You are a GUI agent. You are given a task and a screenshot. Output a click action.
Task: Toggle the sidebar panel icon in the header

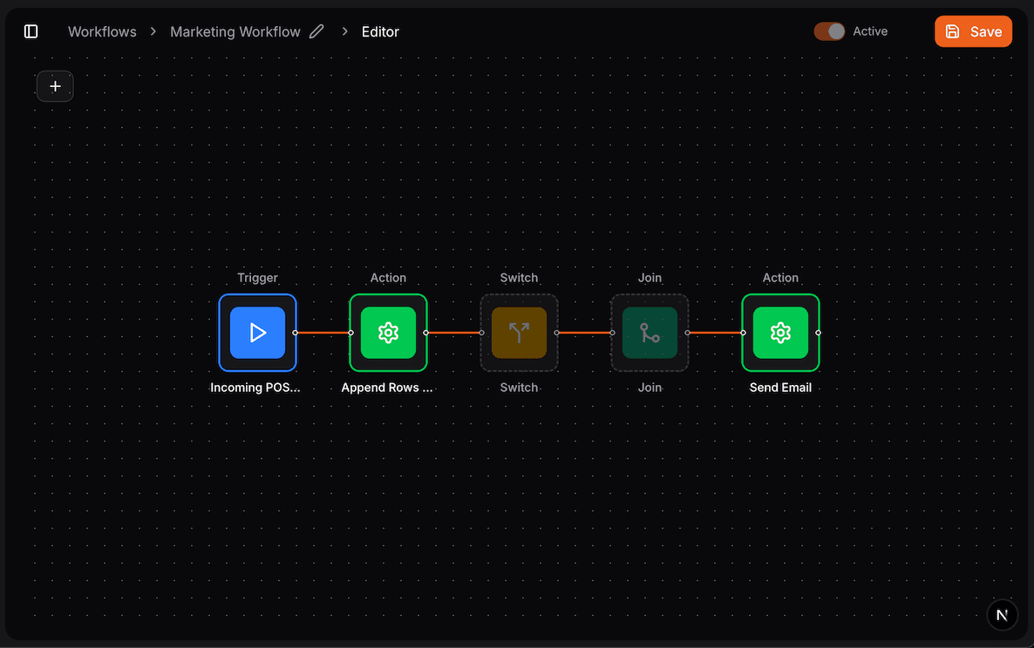click(x=31, y=30)
